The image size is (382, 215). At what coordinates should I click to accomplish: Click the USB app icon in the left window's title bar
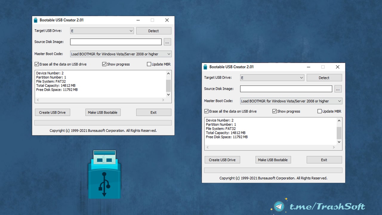point(36,20)
